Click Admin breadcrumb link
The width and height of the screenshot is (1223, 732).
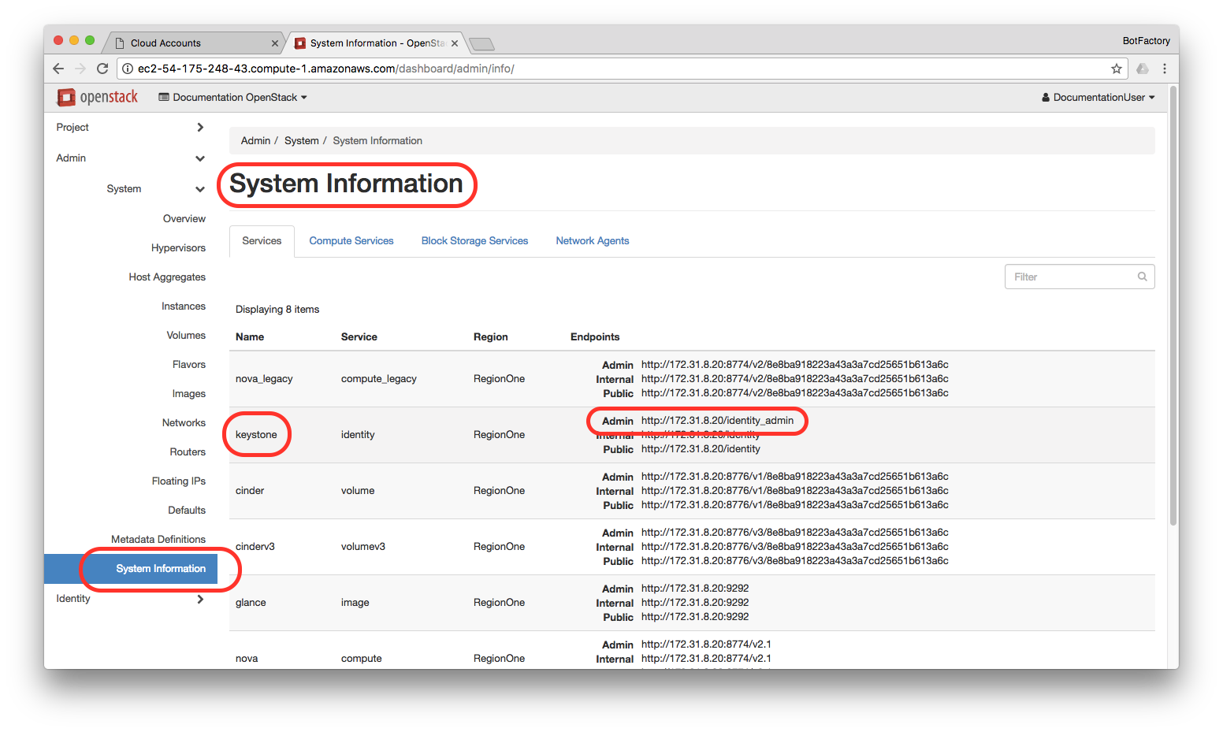click(x=255, y=141)
